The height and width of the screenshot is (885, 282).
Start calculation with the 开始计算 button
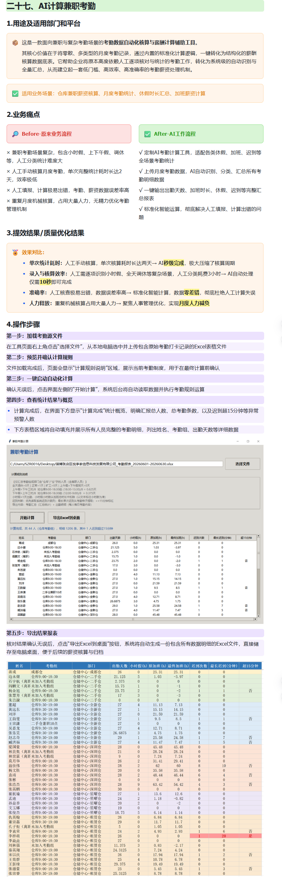pos(27,517)
